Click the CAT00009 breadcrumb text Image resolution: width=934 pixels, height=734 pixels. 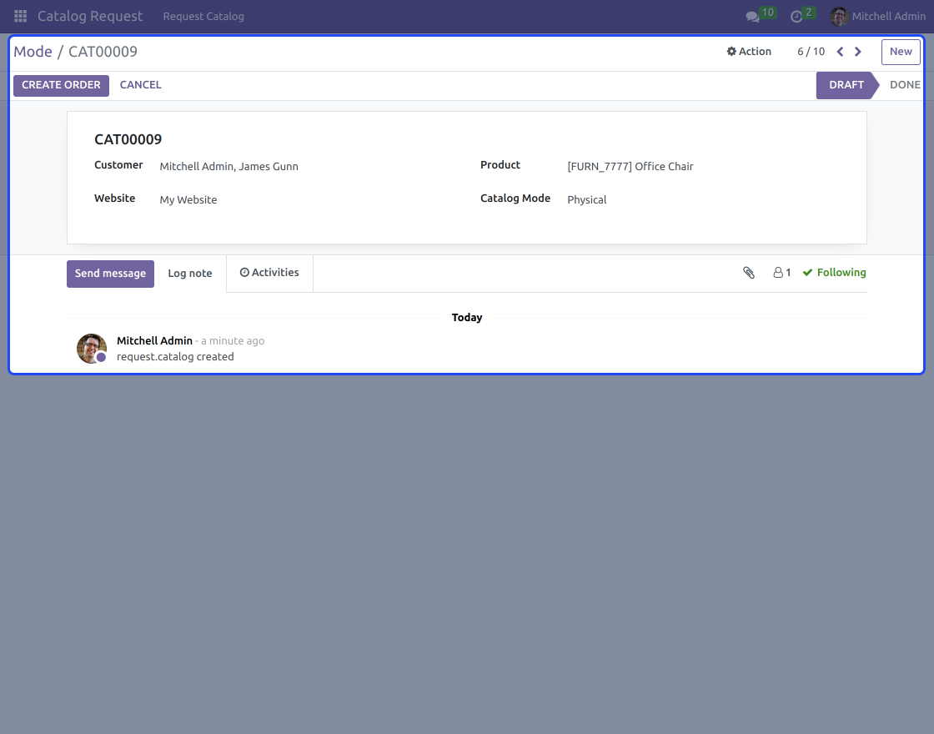tap(103, 52)
